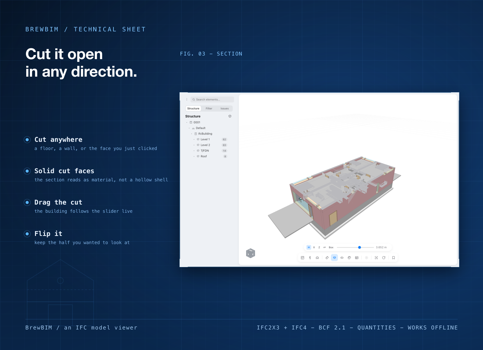Select the Z section axis
The image size is (483, 350).
coord(319,247)
